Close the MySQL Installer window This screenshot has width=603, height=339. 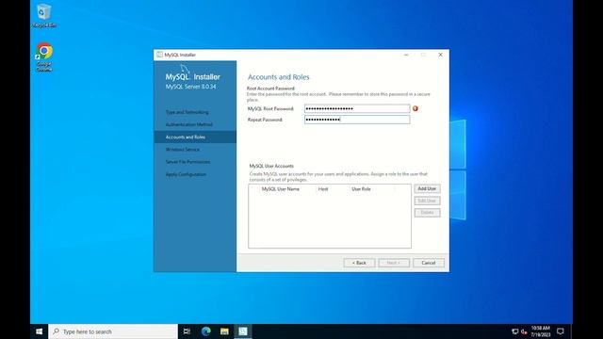(x=440, y=55)
